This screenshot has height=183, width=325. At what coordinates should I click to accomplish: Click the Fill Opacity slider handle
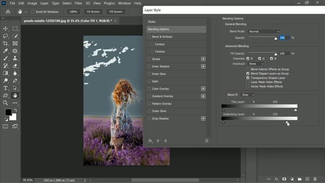click(275, 54)
